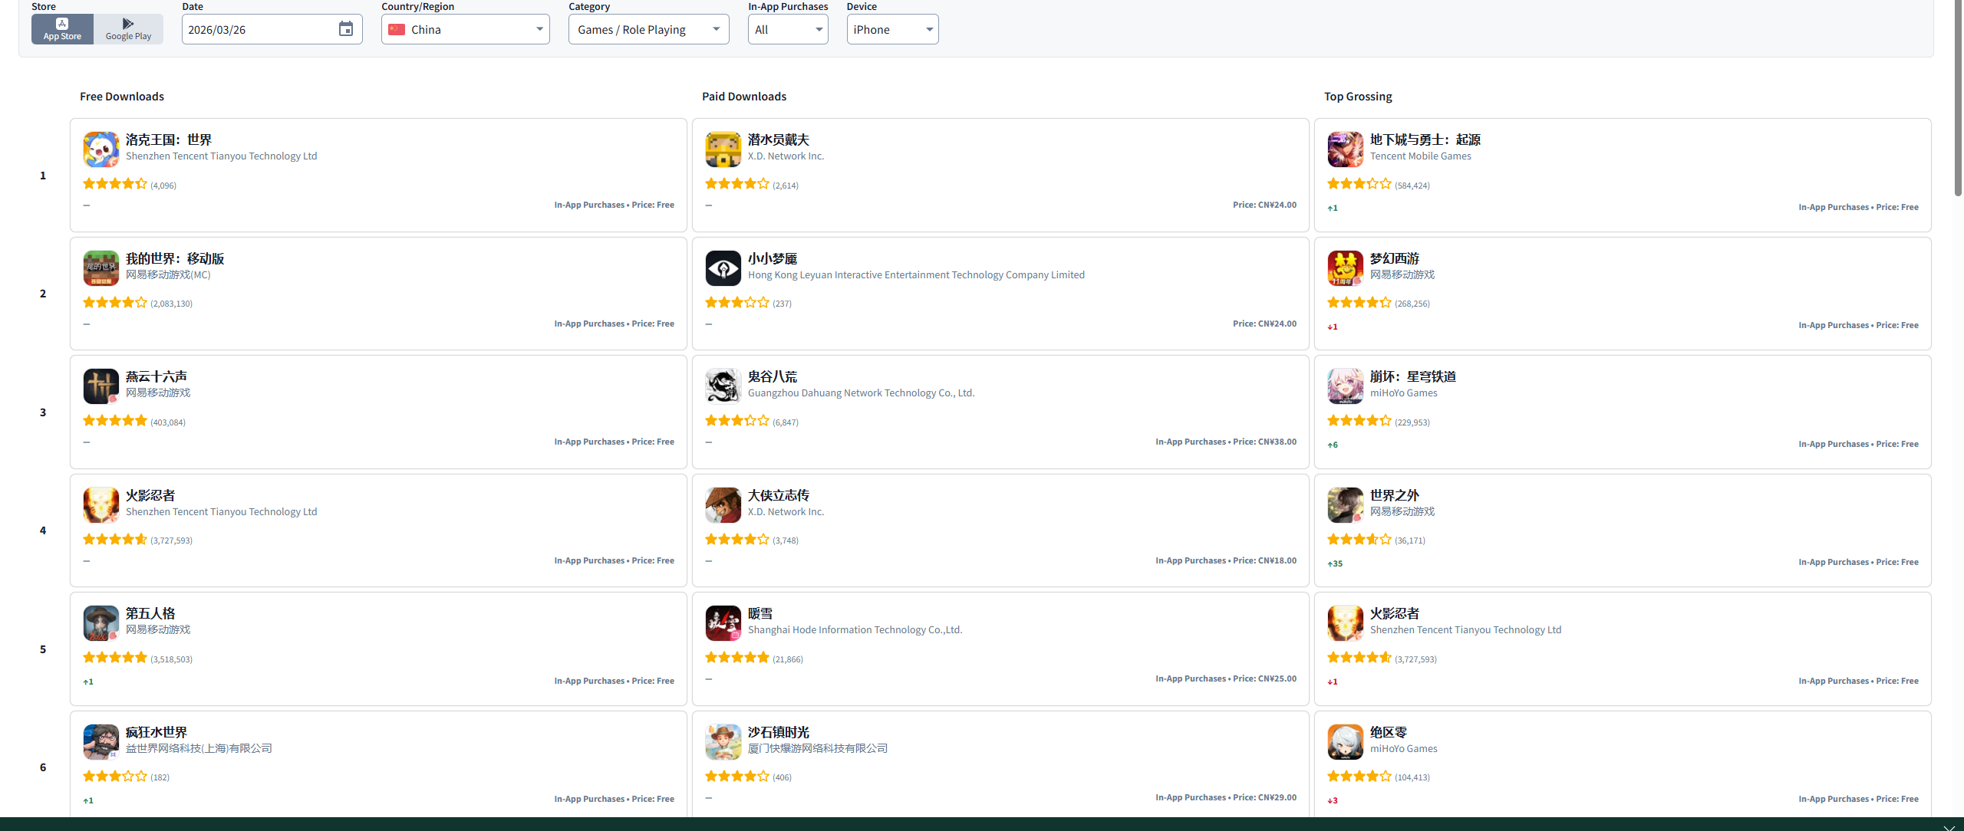The width and height of the screenshot is (1964, 831).
Task: Click 潜水员戴夫 app icon
Action: click(723, 149)
